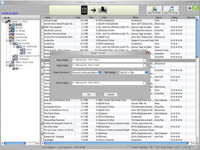Open the License to: shane link
This screenshot has height=150, width=200.
pos(10,13)
